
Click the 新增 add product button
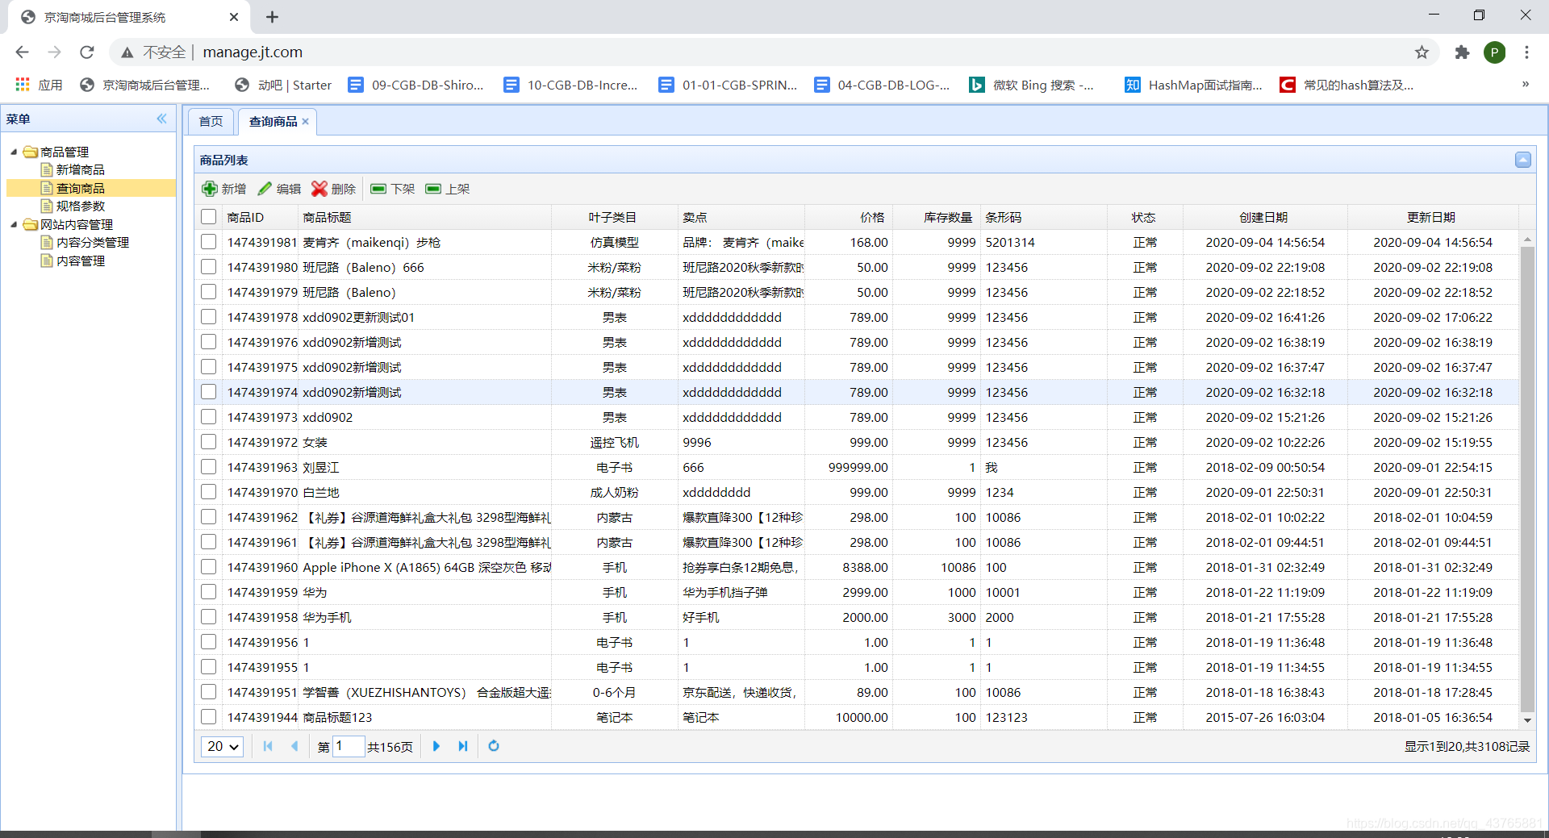224,189
